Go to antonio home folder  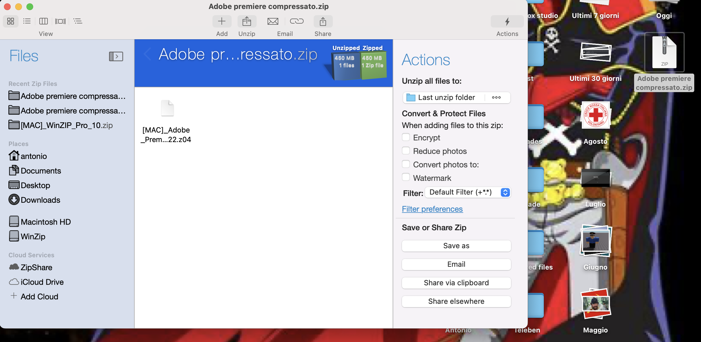click(28, 156)
